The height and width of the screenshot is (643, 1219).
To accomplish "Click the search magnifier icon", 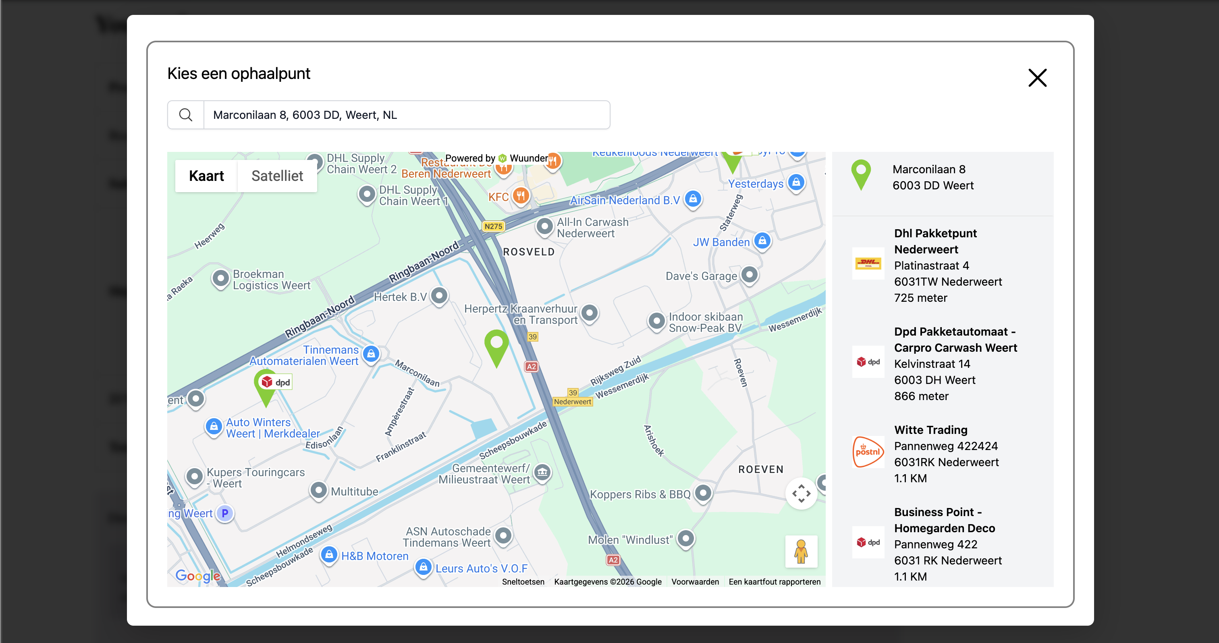I will [x=185, y=114].
